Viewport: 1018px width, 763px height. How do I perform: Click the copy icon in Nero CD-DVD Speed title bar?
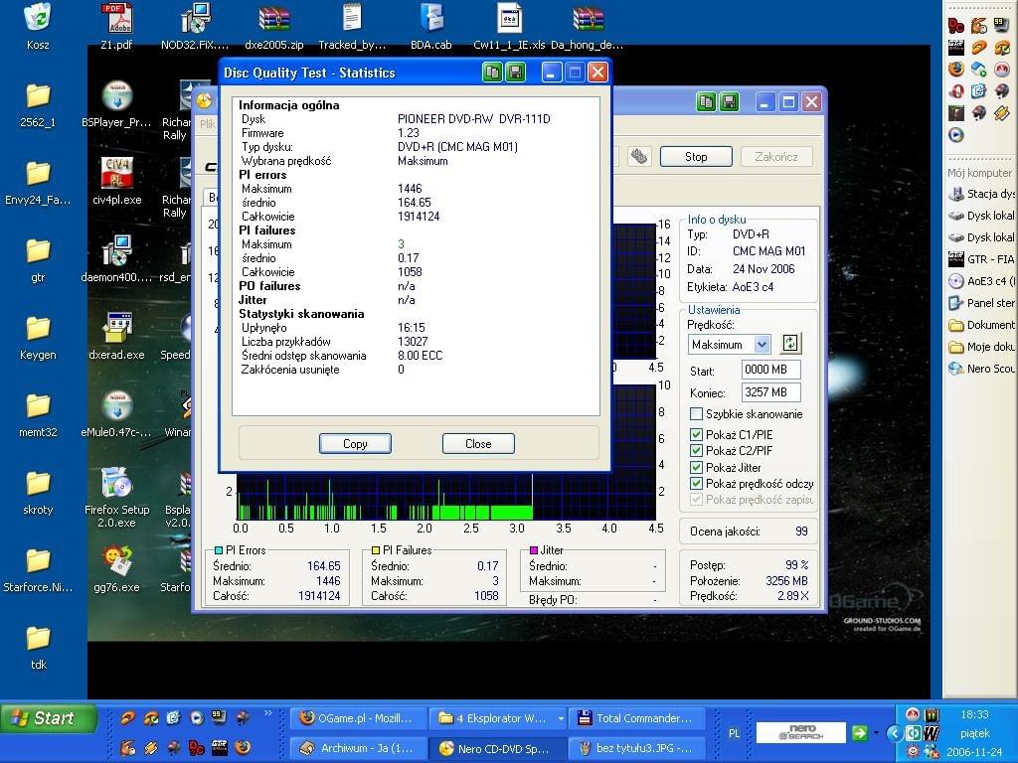click(x=707, y=102)
